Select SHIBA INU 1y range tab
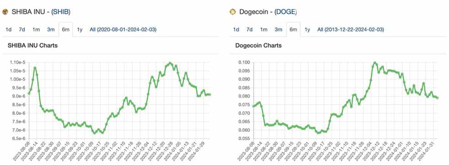Viewport: 449px width, 165px height. (79, 30)
